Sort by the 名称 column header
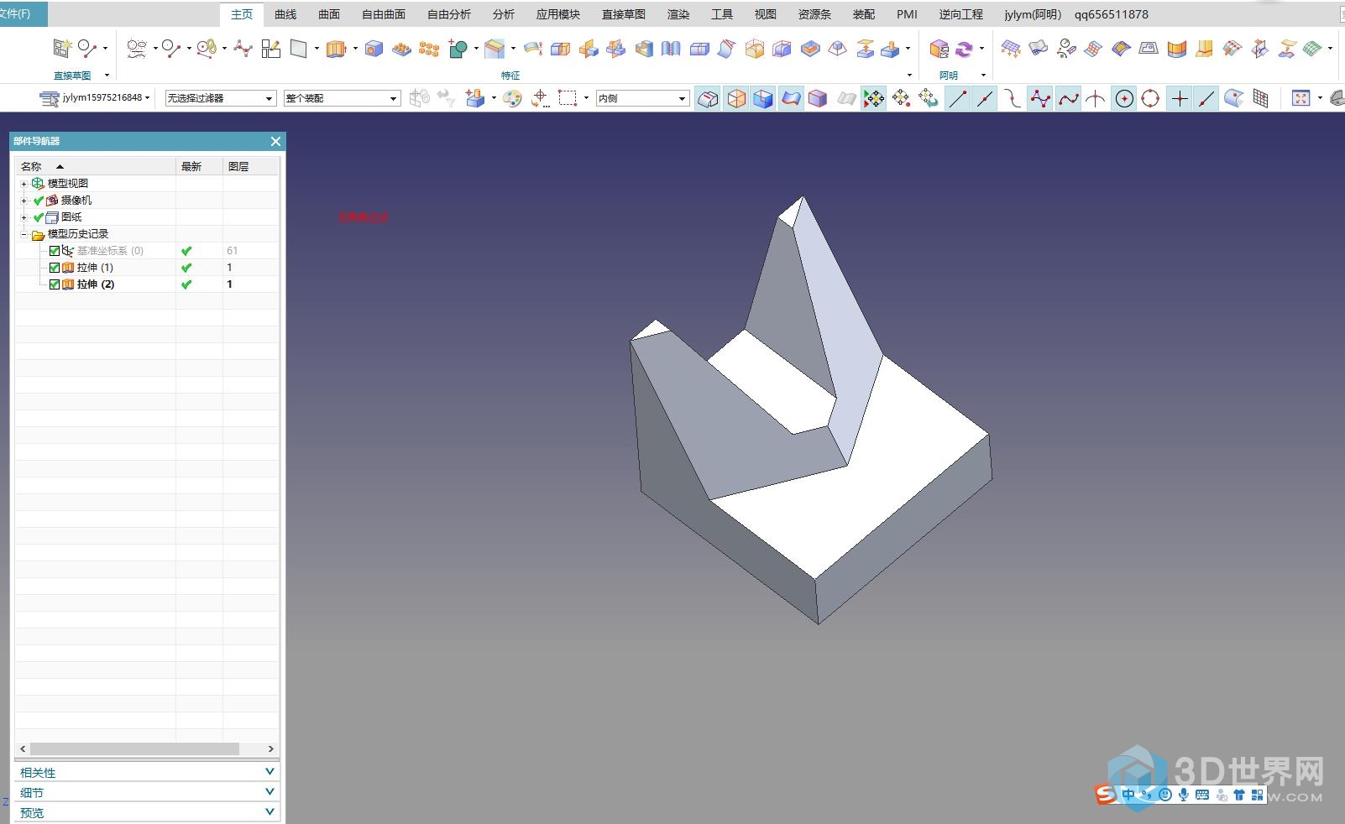This screenshot has height=824, width=1345. pyautogui.click(x=95, y=166)
